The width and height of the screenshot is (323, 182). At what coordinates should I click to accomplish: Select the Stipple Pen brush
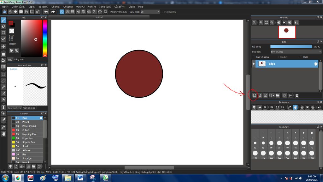27,143
